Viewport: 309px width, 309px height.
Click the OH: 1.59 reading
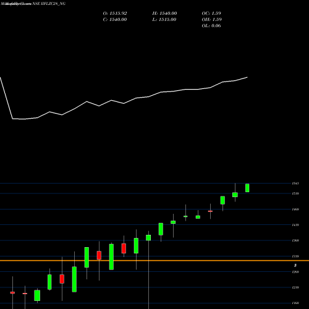(211, 20)
